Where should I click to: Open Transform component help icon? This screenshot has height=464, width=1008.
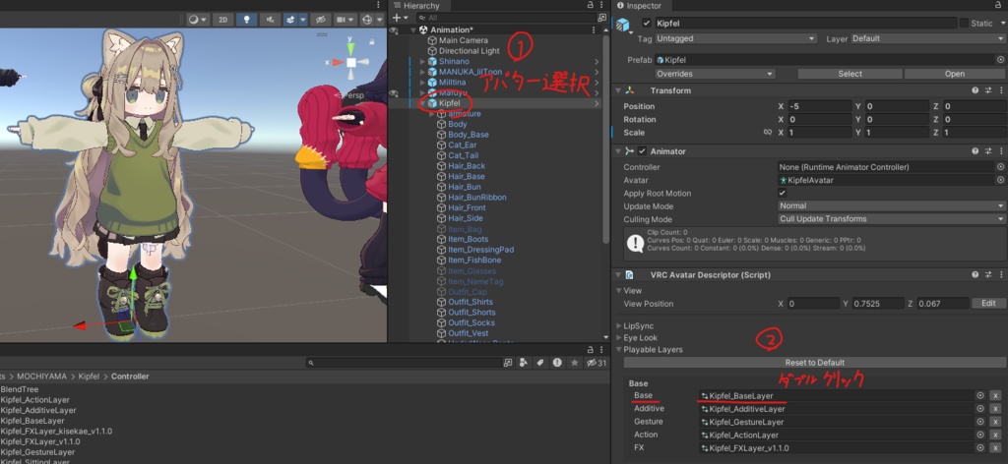pyautogui.click(x=976, y=90)
